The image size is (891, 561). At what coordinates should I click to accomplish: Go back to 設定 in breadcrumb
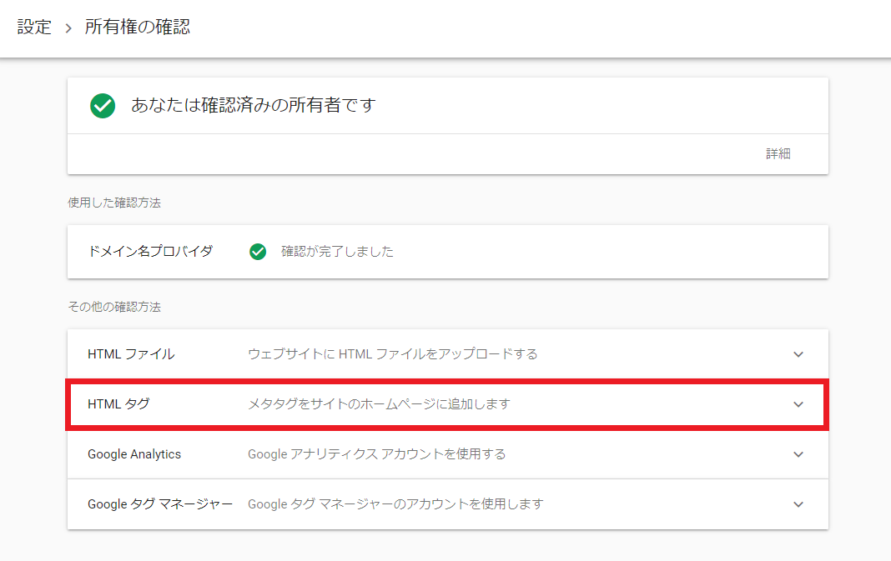tap(34, 28)
